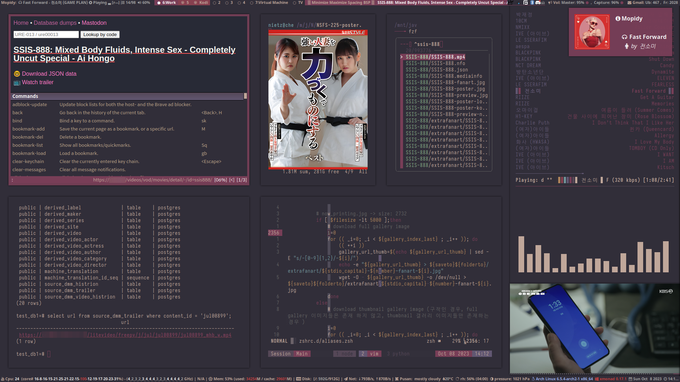Click the Arch Linux logo in the bottom bar
The image size is (680, 382).
[x=533, y=379]
